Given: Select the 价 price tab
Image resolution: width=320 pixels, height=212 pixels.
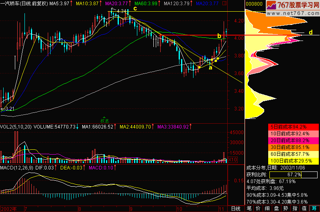Looking at the screenshot, I should pyautogui.click(x=258, y=208).
